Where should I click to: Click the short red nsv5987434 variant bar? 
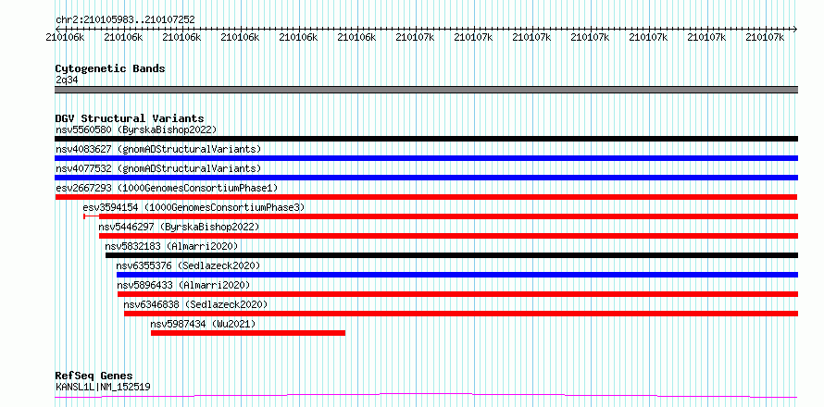pyautogui.click(x=248, y=333)
